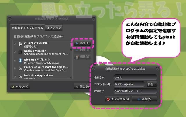
Task: Select the Indicator Application entry
Action: click(42, 76)
